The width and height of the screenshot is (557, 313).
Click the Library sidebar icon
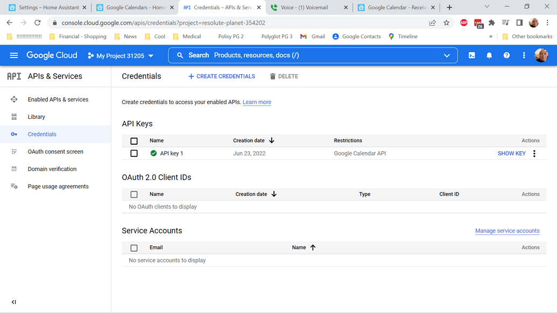point(14,117)
